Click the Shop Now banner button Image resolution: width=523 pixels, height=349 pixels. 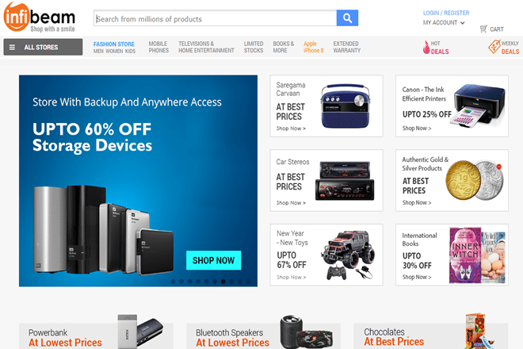coord(213,260)
